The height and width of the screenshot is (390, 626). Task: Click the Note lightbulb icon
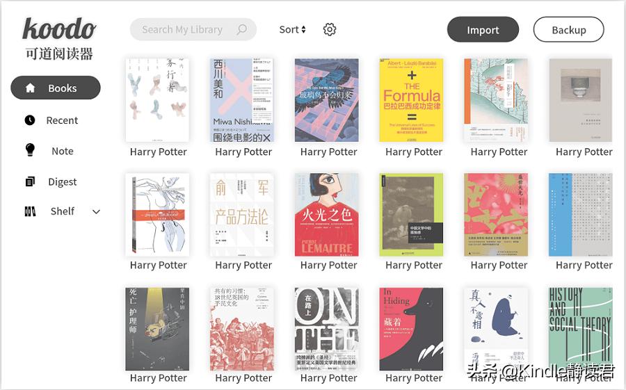click(30, 150)
